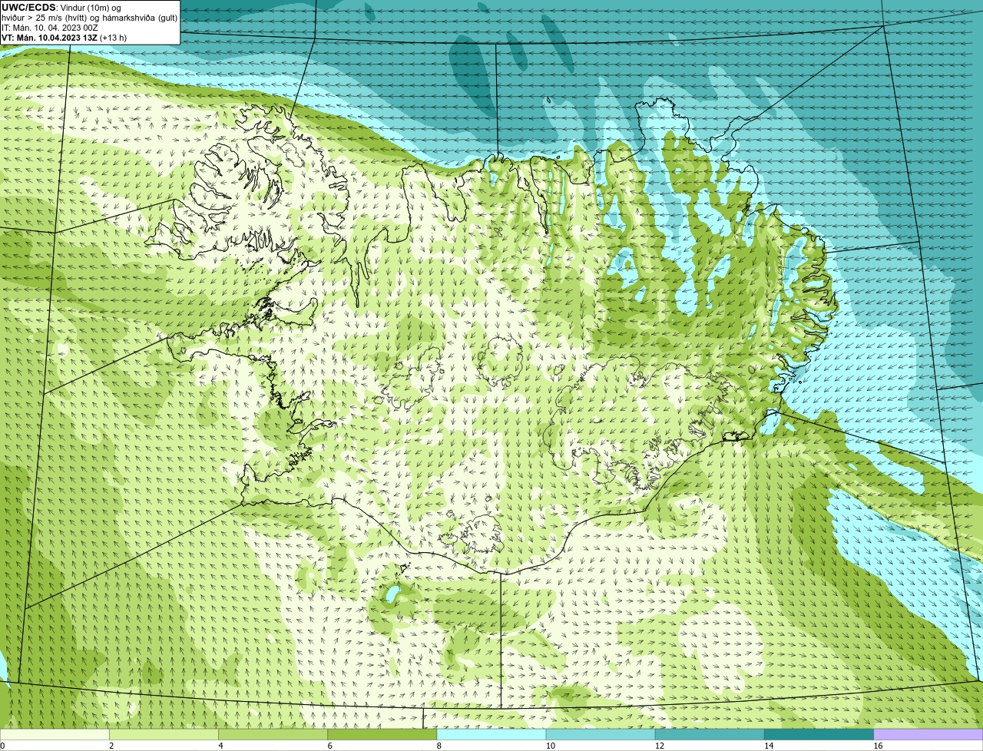Image resolution: width=983 pixels, height=751 pixels.
Task: Click the legend label "2"
Action: 111,746
